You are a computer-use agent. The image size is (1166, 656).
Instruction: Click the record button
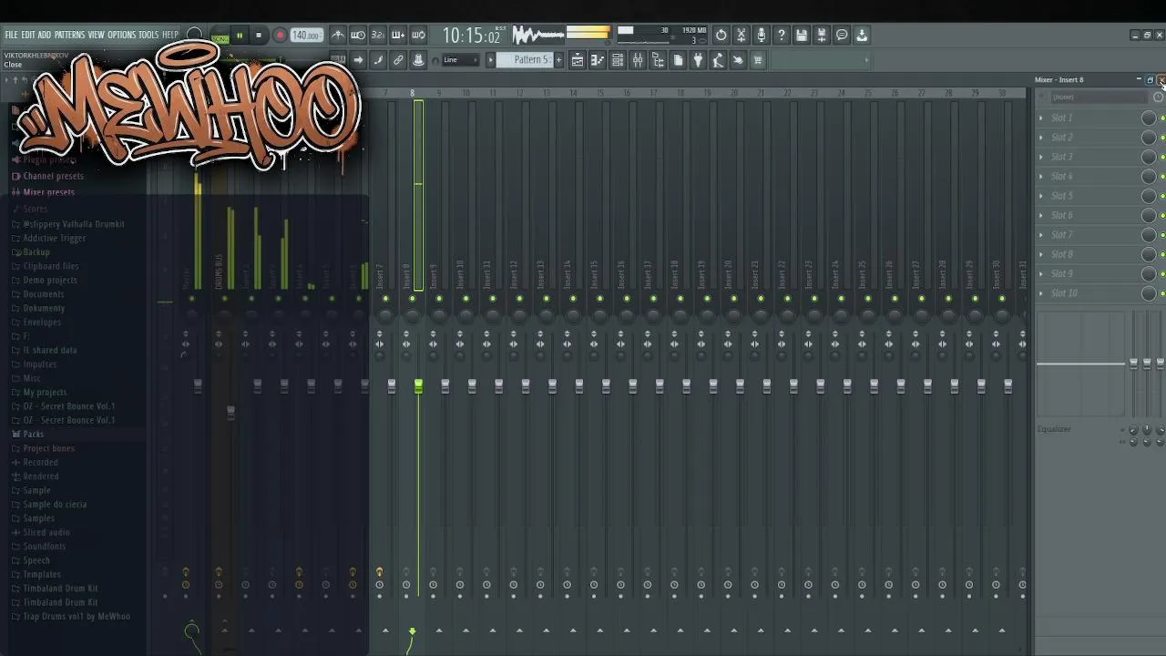(280, 36)
